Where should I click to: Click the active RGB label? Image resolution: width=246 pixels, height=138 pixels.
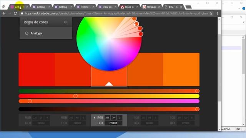(100, 118)
